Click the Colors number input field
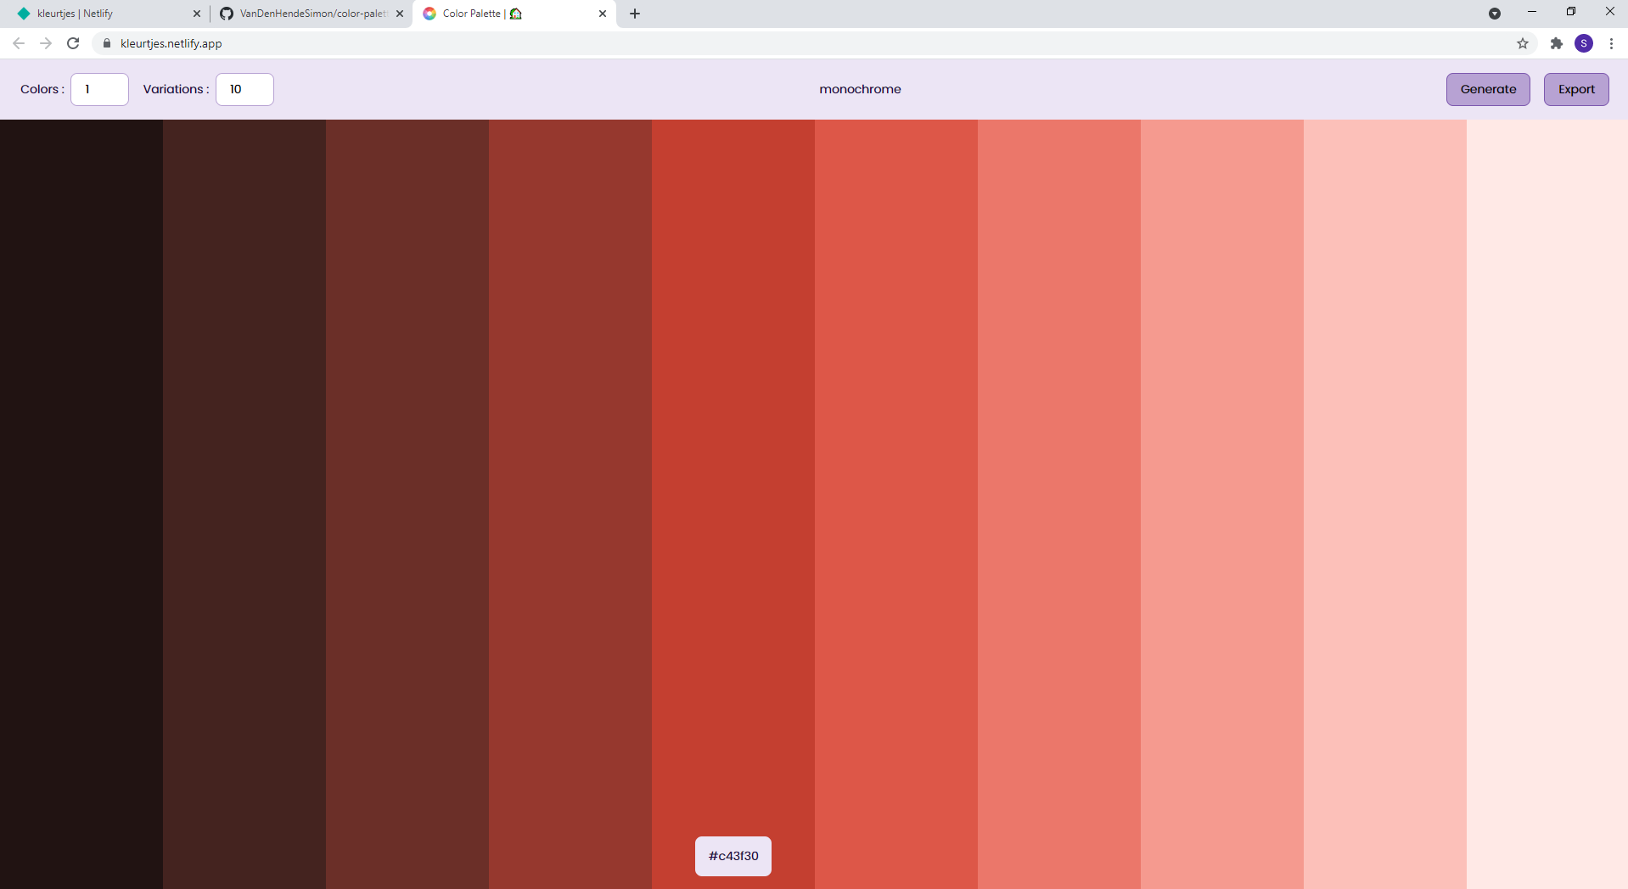 99,89
